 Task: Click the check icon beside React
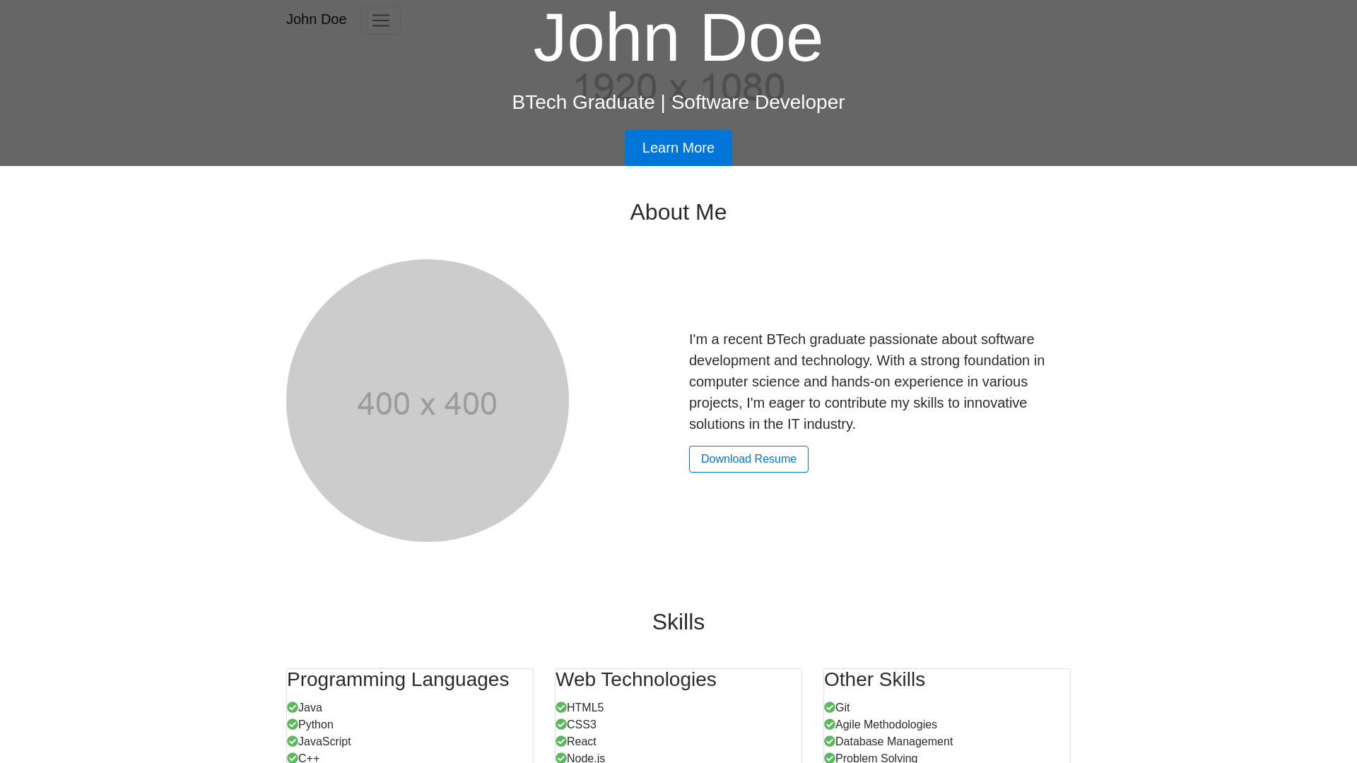[x=560, y=741]
